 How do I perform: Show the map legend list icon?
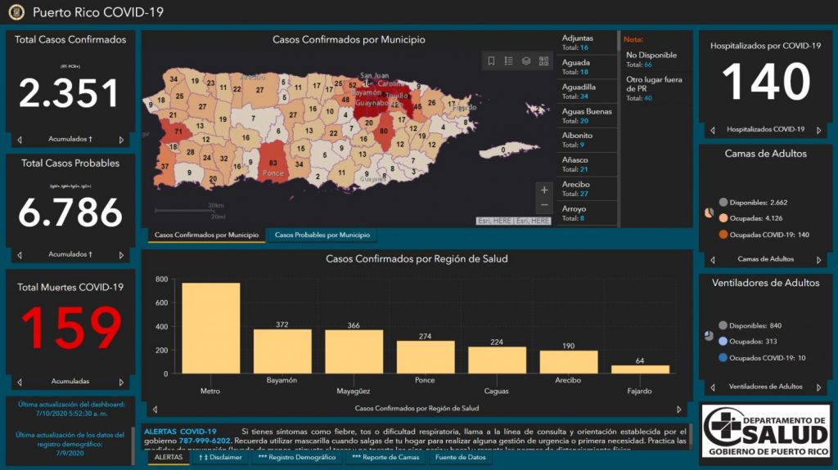508,61
